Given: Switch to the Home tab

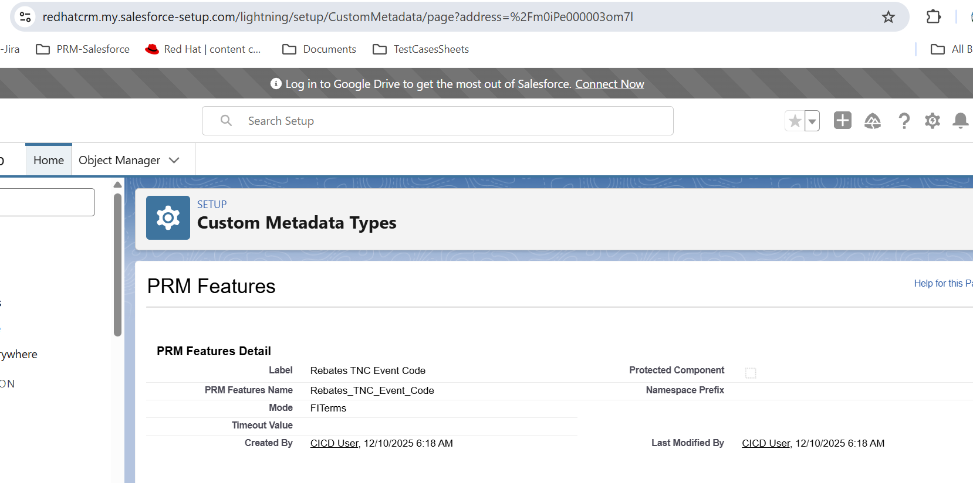Looking at the screenshot, I should click(49, 160).
